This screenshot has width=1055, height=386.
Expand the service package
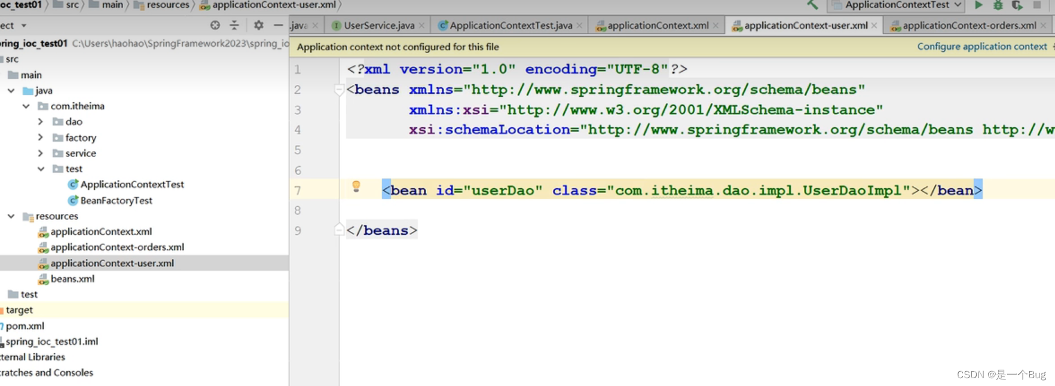[x=40, y=153]
